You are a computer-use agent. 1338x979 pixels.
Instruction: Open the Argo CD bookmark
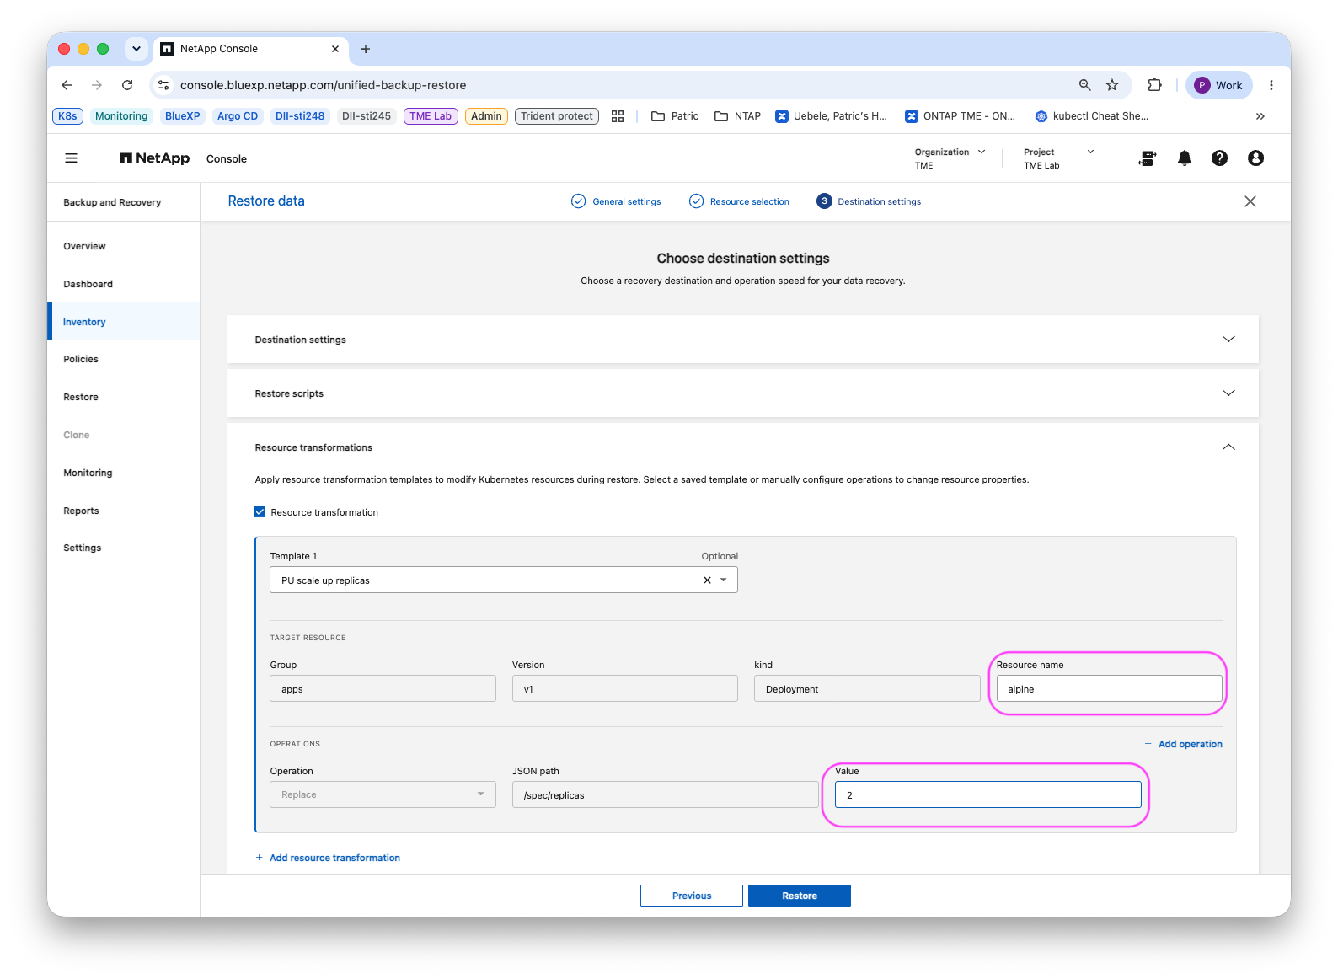(238, 116)
